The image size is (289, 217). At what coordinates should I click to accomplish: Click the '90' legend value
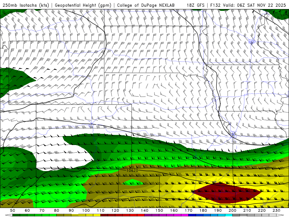coord(71,210)
